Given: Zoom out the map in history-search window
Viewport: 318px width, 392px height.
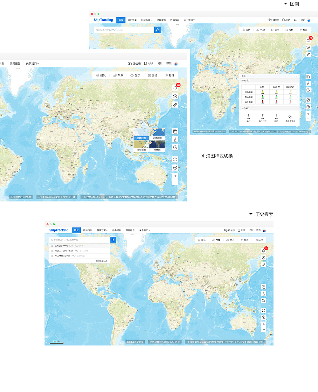Looking at the screenshot, I should [x=264, y=329].
